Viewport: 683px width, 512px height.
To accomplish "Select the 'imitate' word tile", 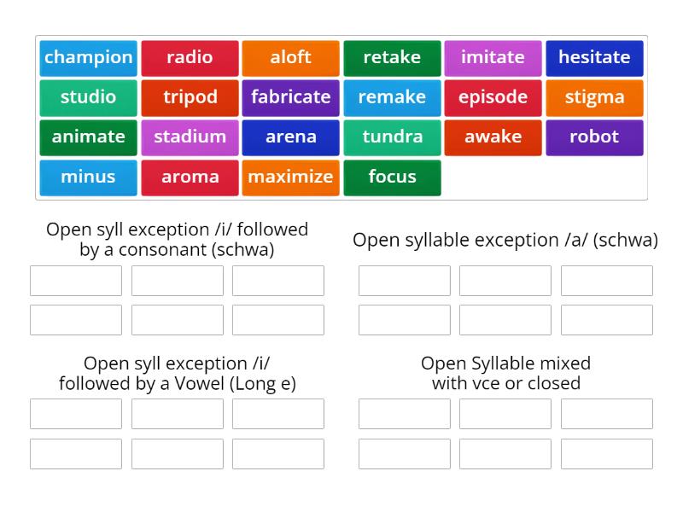I will (493, 58).
